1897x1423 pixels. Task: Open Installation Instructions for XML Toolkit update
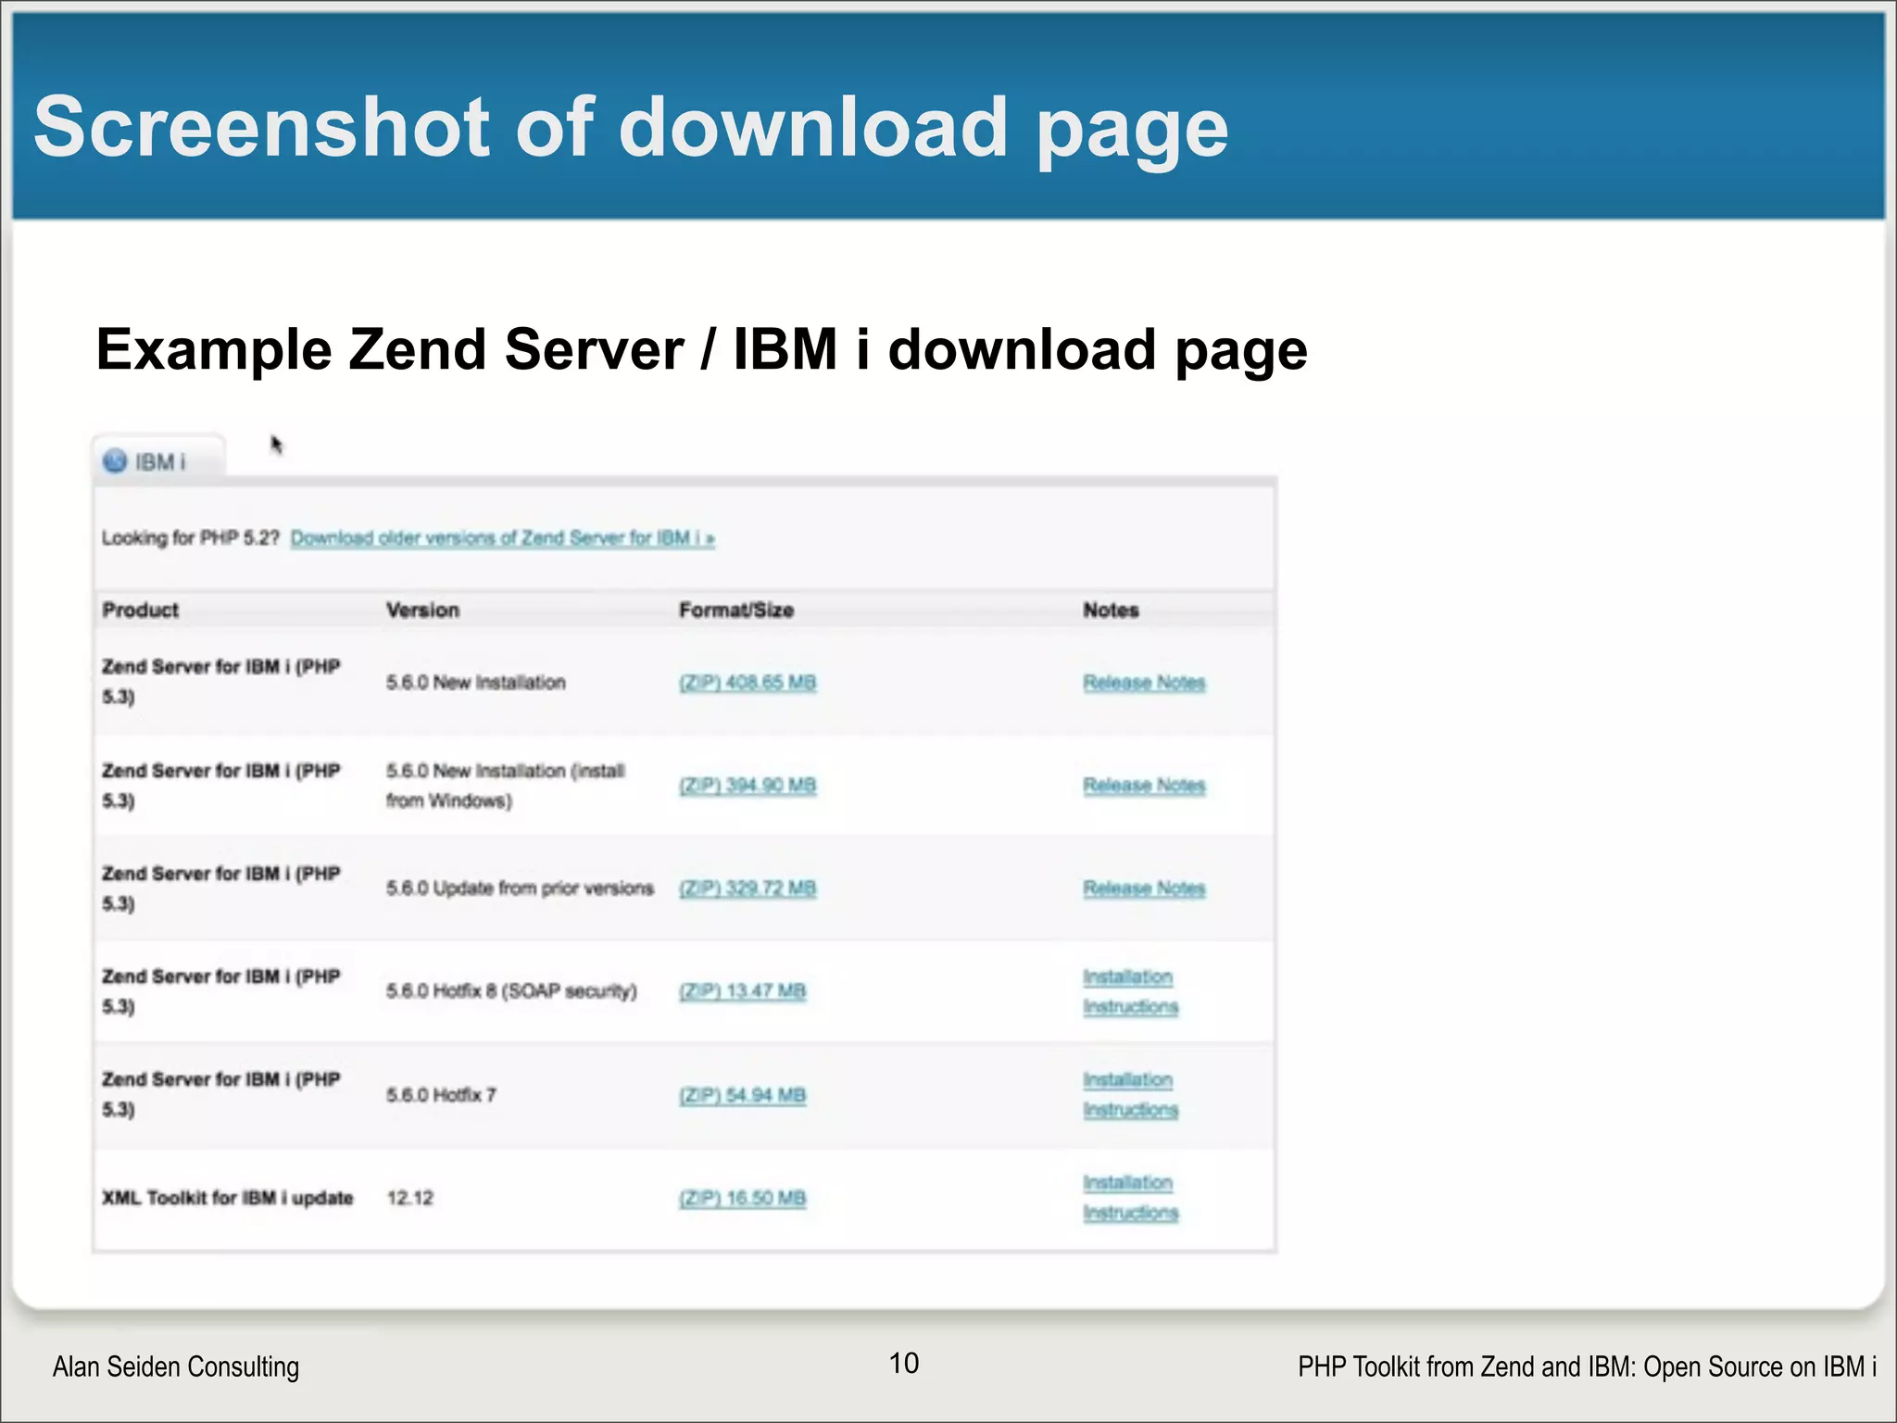(1130, 1198)
